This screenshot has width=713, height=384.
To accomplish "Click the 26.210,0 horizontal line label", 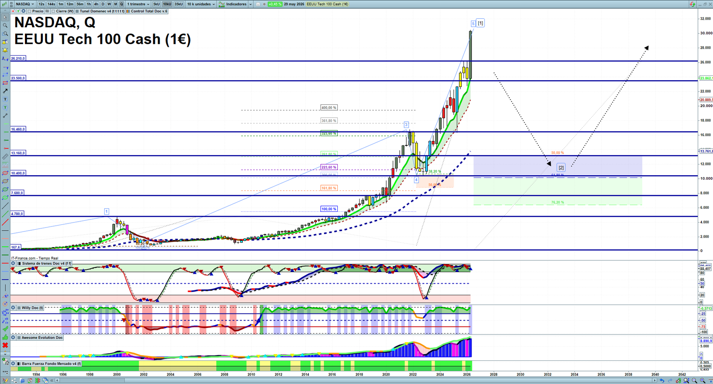I will (18, 58).
